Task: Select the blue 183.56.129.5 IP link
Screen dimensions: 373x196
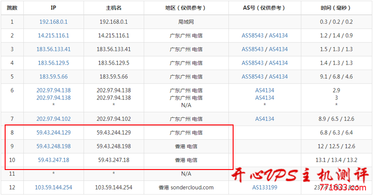Action: 54,63
